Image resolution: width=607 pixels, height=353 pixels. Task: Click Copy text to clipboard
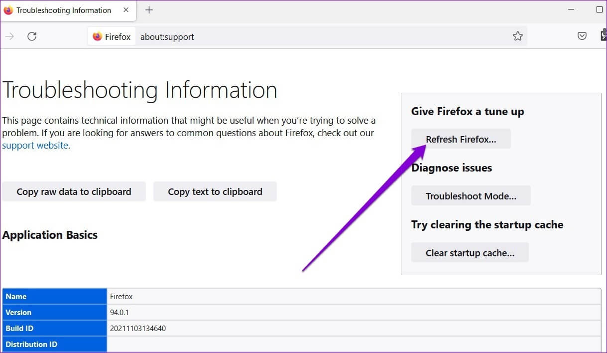tap(215, 191)
